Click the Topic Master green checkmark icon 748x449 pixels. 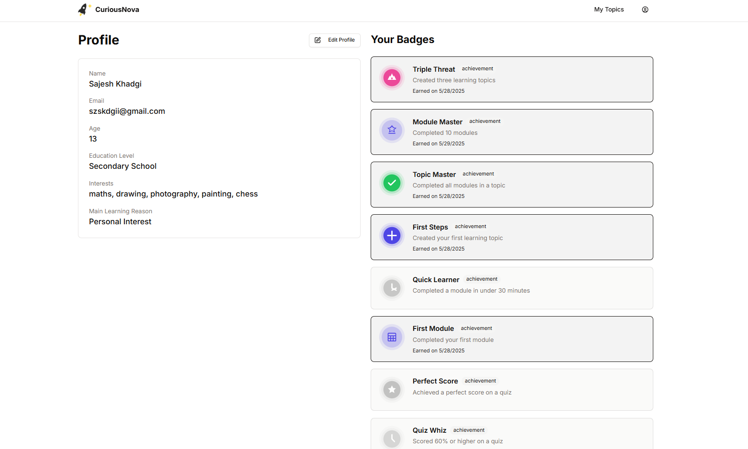click(392, 183)
